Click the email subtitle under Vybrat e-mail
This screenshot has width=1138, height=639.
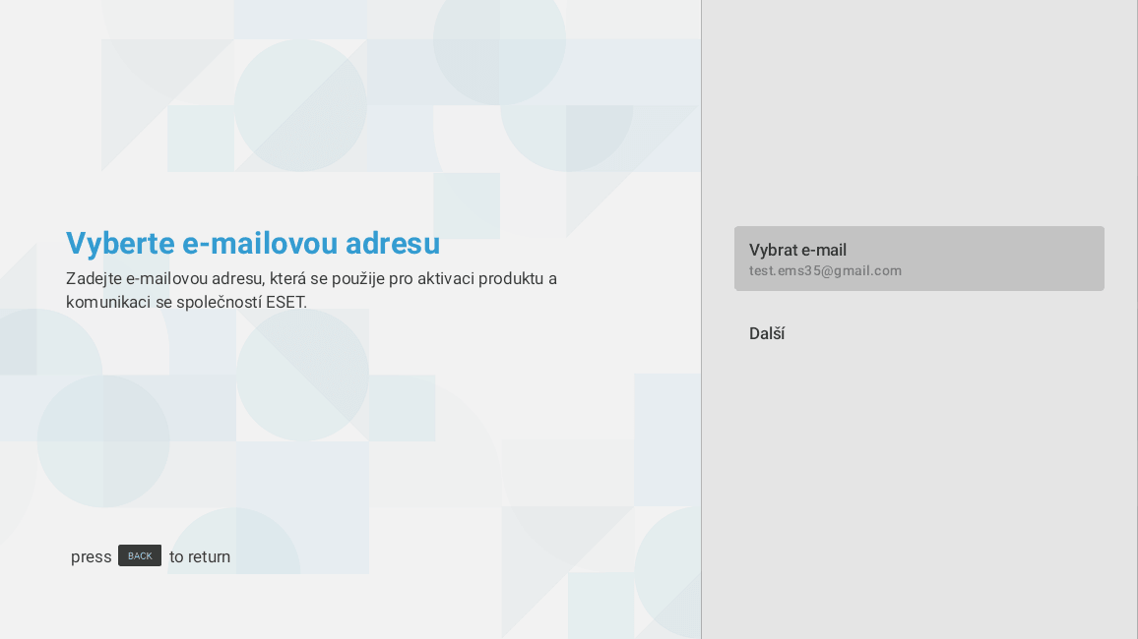[825, 270]
